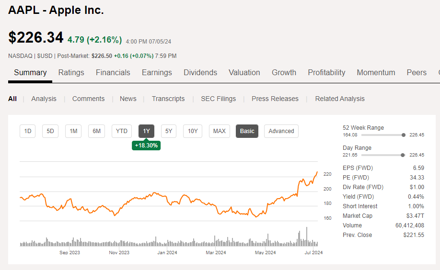
Task: Click the Yield (FWD) value 0.44%
Action: (x=416, y=197)
